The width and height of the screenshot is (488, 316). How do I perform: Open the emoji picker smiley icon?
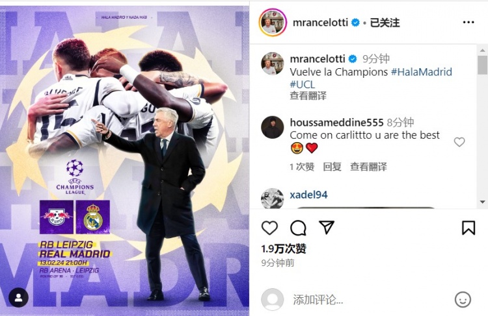coord(463,300)
